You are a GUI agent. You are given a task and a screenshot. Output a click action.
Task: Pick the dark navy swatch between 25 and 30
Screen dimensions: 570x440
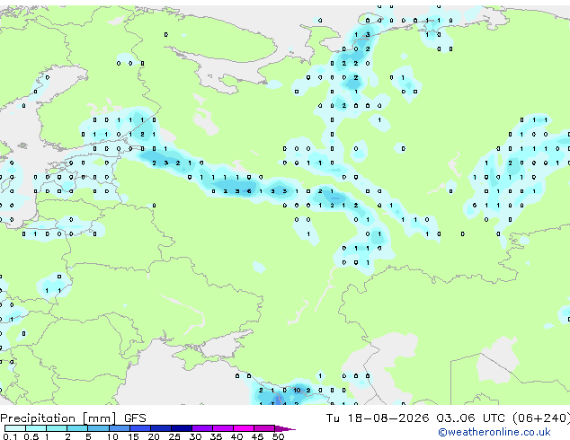[182, 428]
